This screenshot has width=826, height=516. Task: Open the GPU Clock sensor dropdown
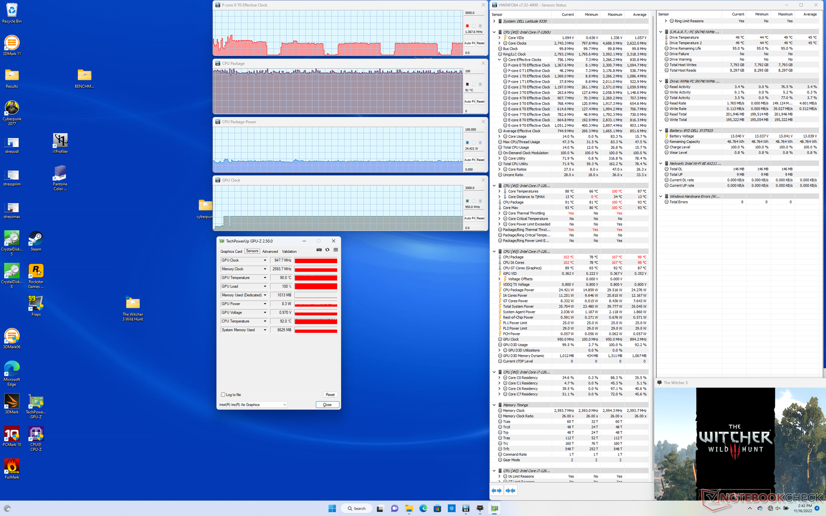click(265, 260)
